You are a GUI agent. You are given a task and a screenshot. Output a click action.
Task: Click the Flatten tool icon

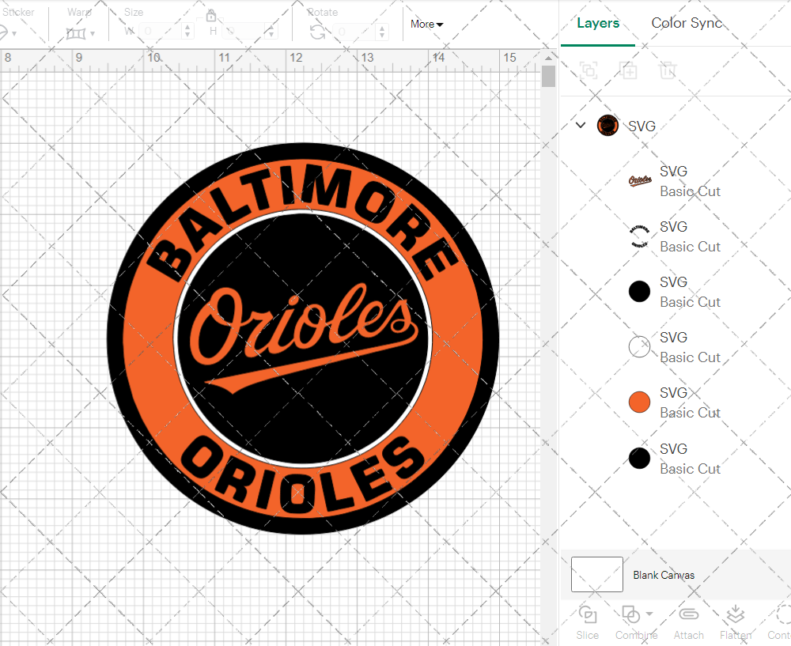tap(735, 614)
